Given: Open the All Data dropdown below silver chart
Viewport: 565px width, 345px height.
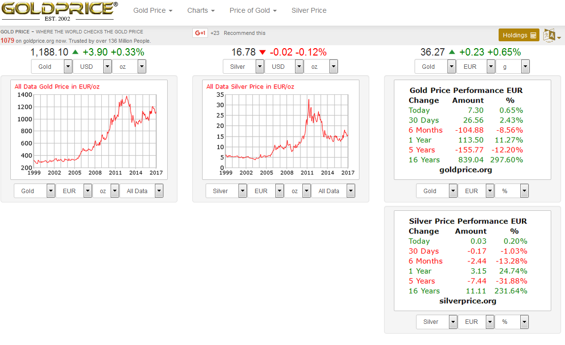Looking at the screenshot, I should 333,191.
